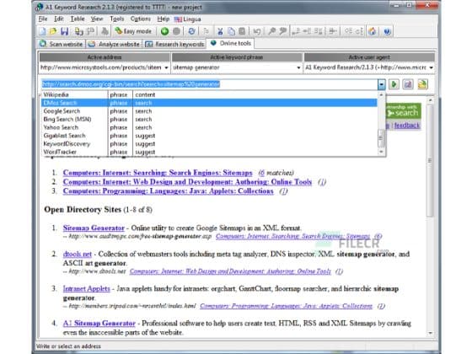The width and height of the screenshot is (472, 354).
Task: Select Wikipedia in the dropdown list
Action: tap(209, 94)
